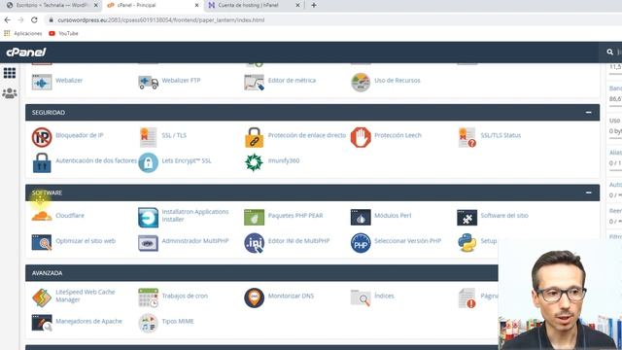Click the Monitorizar DNS link text
The image size is (622, 350).
(x=291, y=296)
